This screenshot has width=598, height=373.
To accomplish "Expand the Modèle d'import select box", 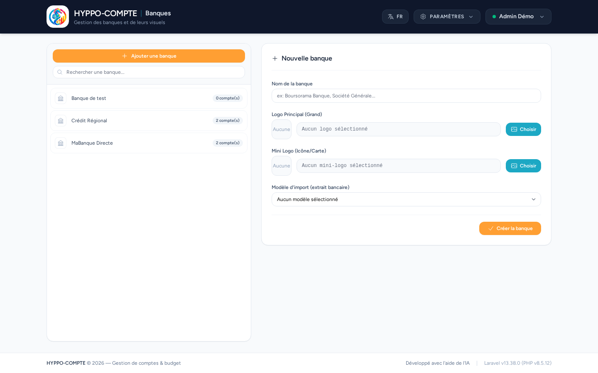I will pyautogui.click(x=406, y=199).
